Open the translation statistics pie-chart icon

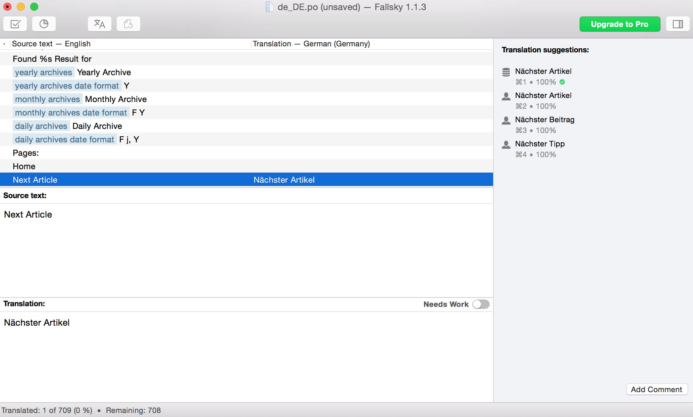44,24
